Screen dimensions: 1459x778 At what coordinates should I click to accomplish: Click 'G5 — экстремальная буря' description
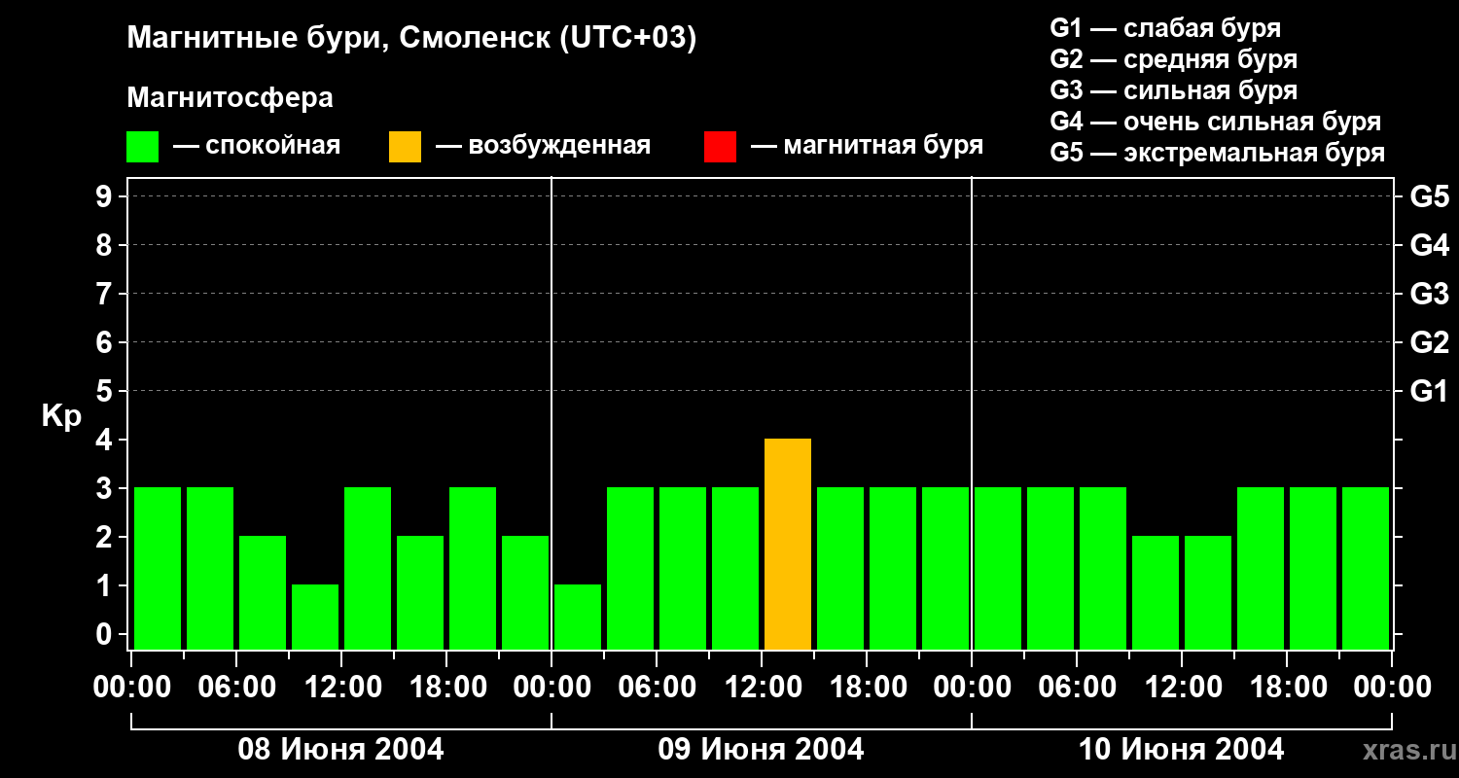[1218, 153]
